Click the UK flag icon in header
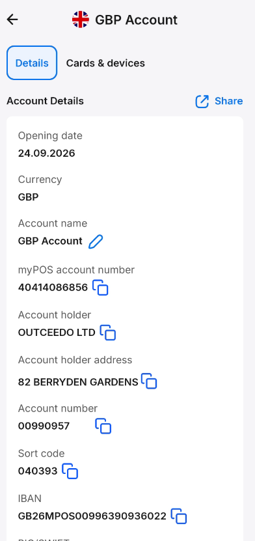This screenshot has width=255, height=541. (80, 20)
